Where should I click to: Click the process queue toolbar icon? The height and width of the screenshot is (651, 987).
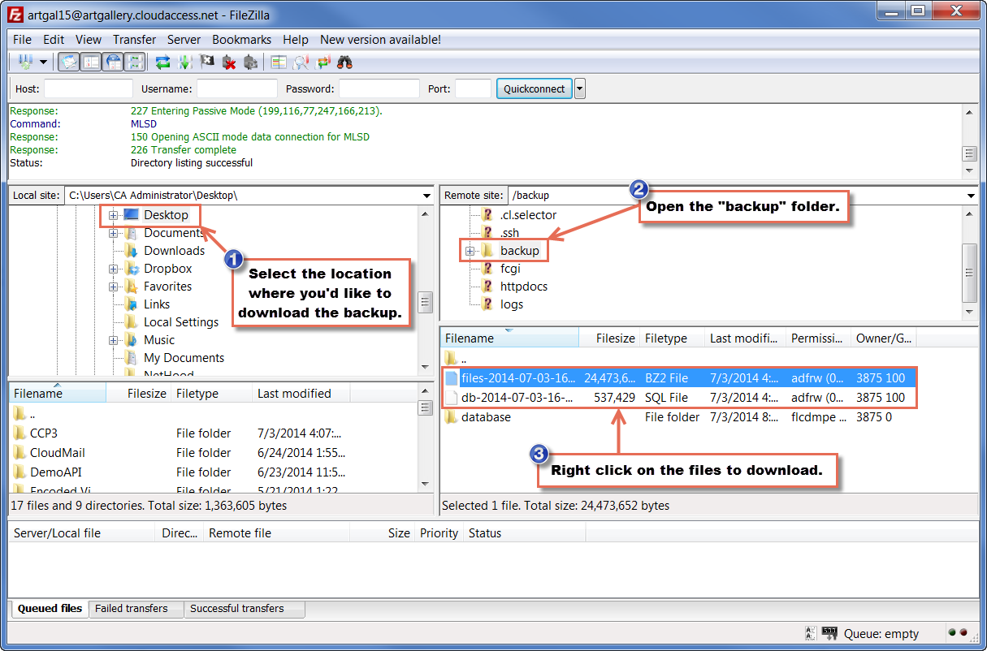pyautogui.click(x=185, y=62)
